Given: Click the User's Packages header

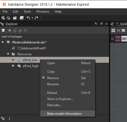Looking at the screenshot, I should click(12, 36).
